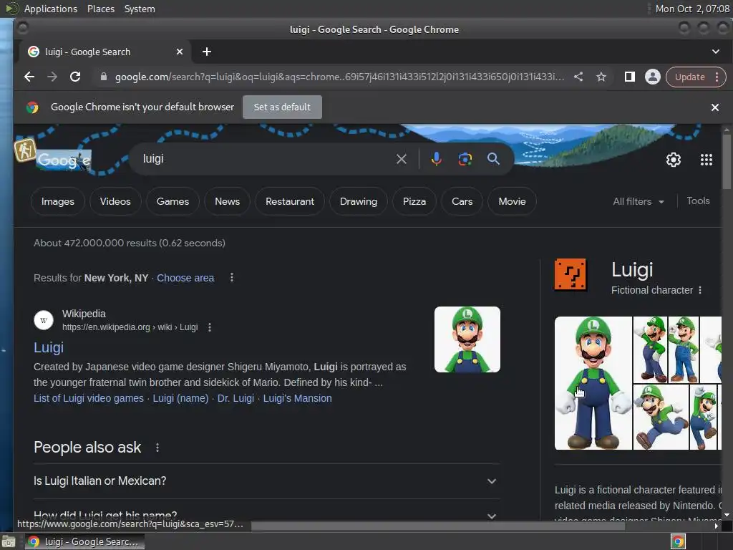This screenshot has height=550, width=733.
Task: Open the Chrome side panel
Action: 630,77
